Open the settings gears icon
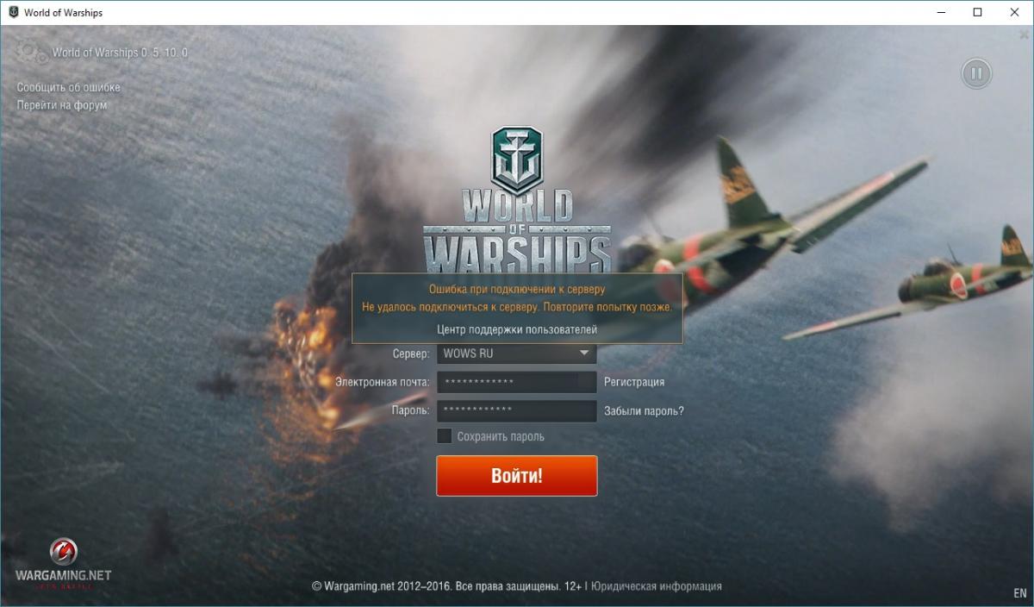This screenshot has width=1034, height=607. (x=33, y=52)
